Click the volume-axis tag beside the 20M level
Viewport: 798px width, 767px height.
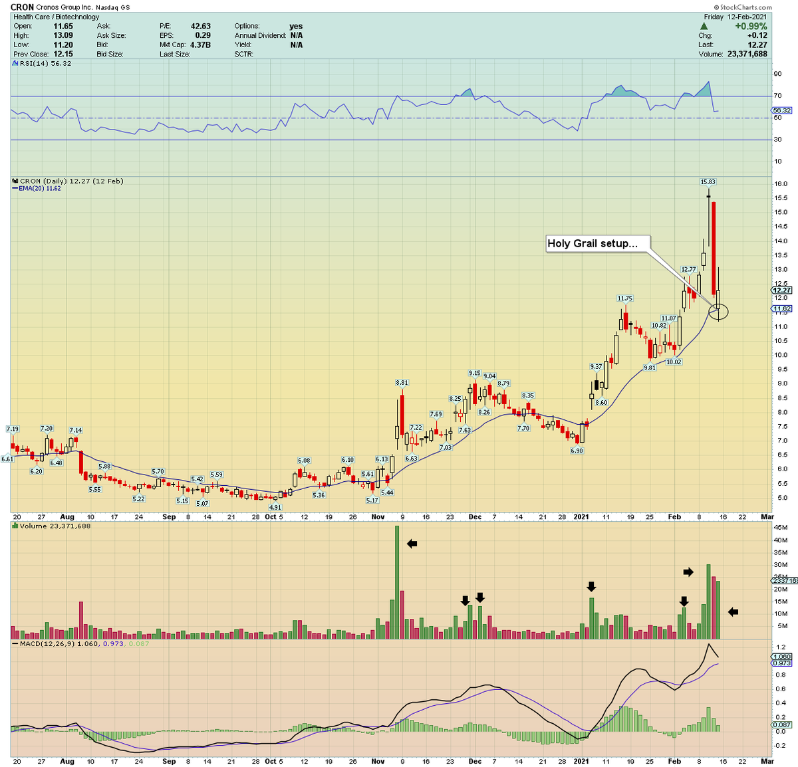784,581
